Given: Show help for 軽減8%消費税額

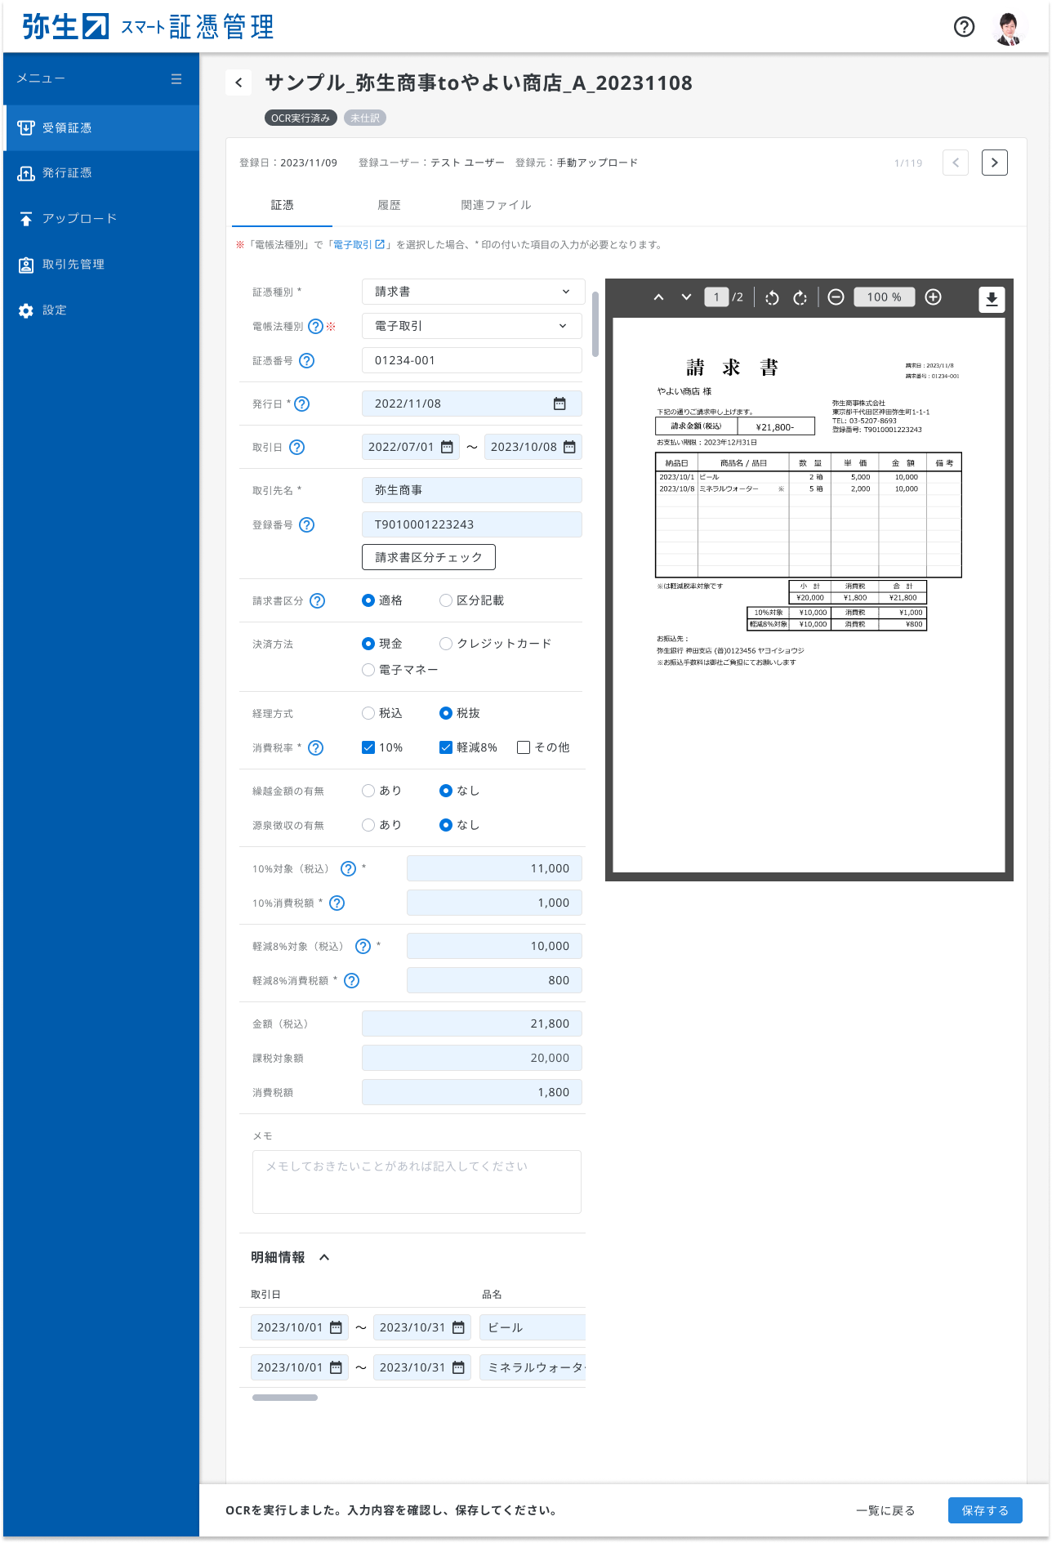Looking at the screenshot, I should click(351, 980).
